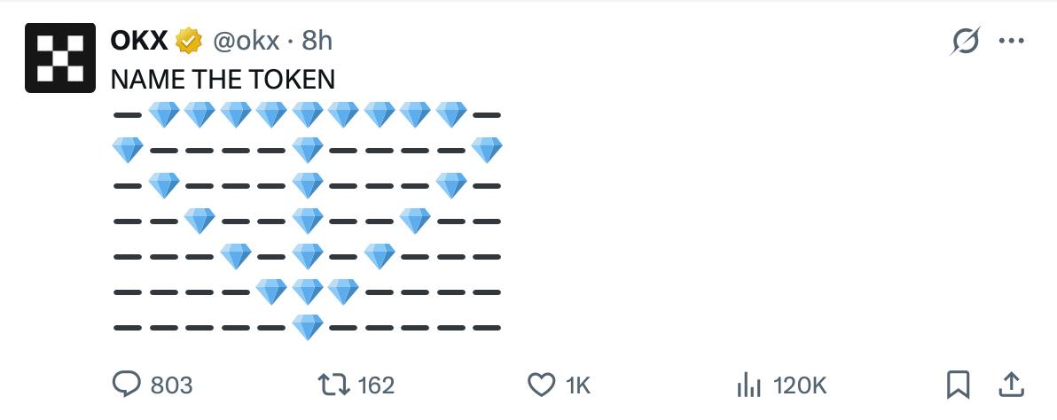Toggle the like heart icon
The width and height of the screenshot is (1057, 420).
pyautogui.click(x=541, y=385)
